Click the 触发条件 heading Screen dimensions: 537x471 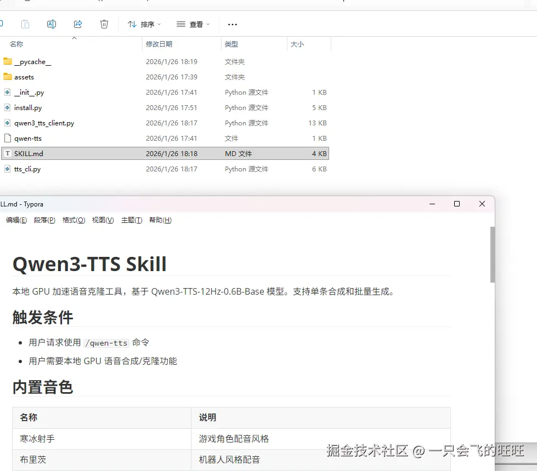tap(43, 318)
